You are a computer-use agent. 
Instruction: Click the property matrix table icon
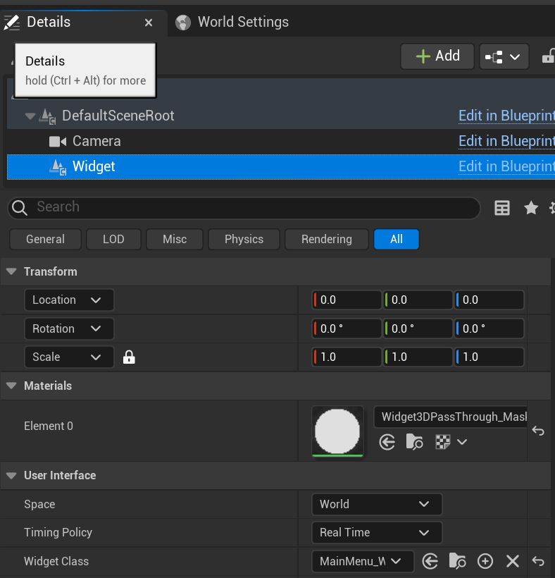pyautogui.click(x=502, y=208)
